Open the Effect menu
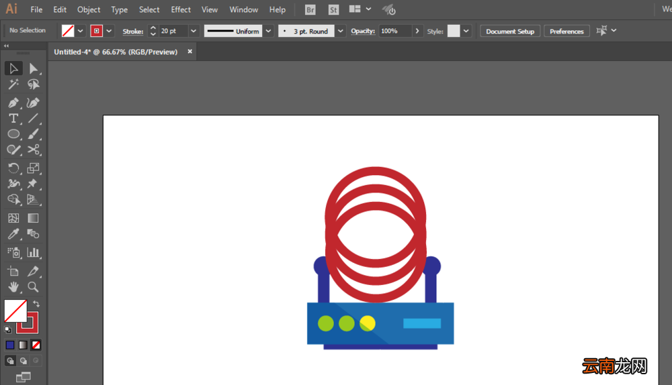 pos(181,9)
